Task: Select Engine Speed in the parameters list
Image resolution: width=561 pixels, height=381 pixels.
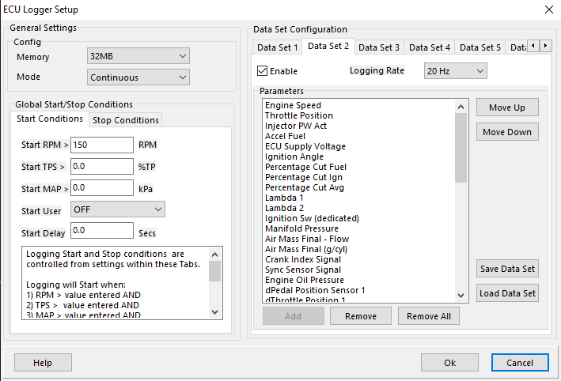Action: [x=293, y=105]
